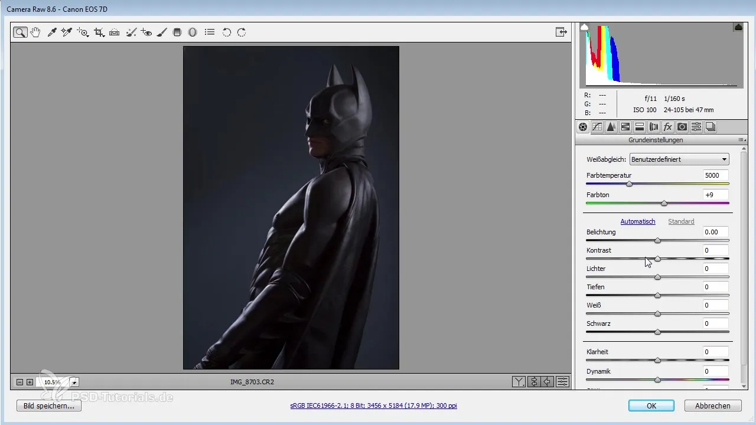Click the Batman photo preview
Viewport: 756px width, 425px height.
click(291, 208)
